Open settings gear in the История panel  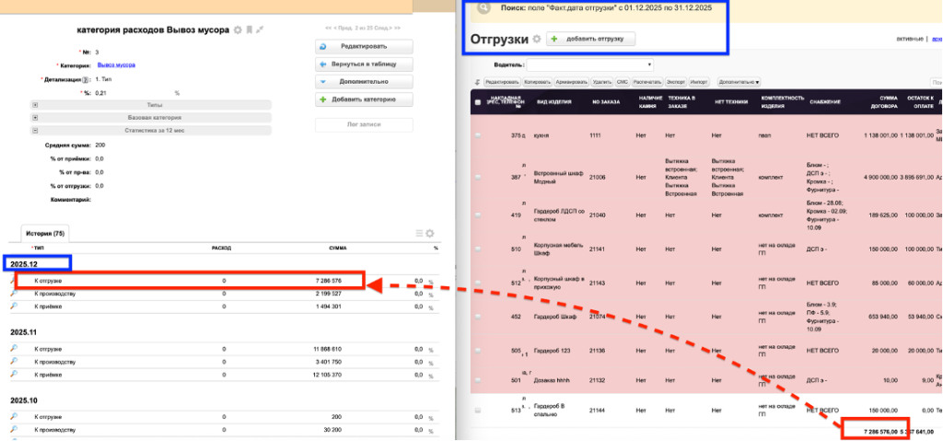tap(430, 234)
